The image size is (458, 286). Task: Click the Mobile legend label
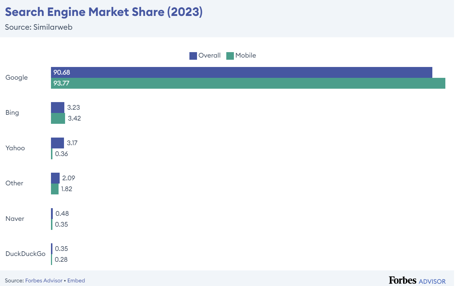(x=245, y=55)
